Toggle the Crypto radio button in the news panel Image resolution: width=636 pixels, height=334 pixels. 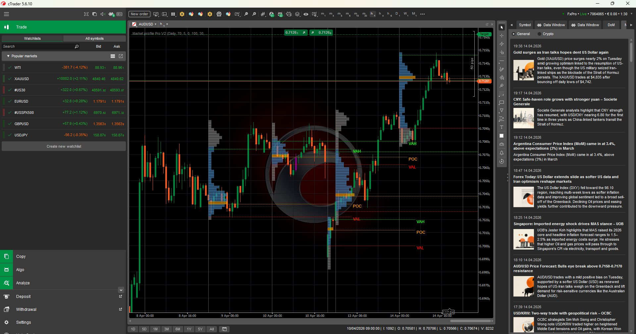pos(539,34)
